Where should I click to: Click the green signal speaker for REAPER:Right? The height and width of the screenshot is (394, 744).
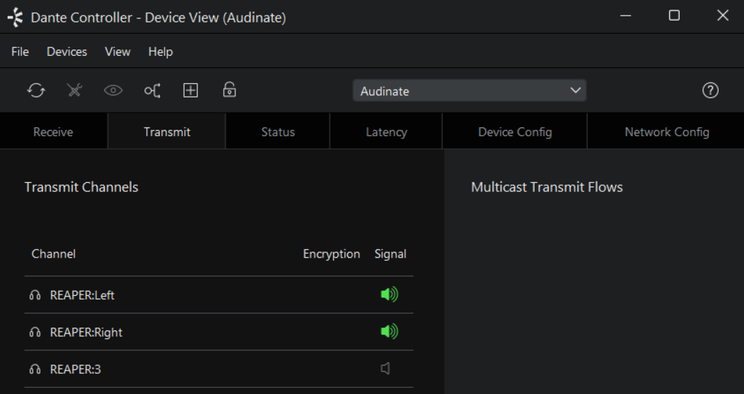coord(390,331)
